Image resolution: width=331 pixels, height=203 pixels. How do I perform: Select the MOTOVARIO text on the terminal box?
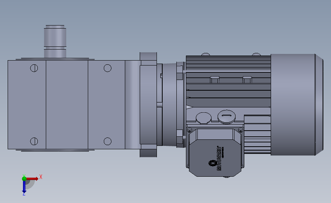[219, 158]
